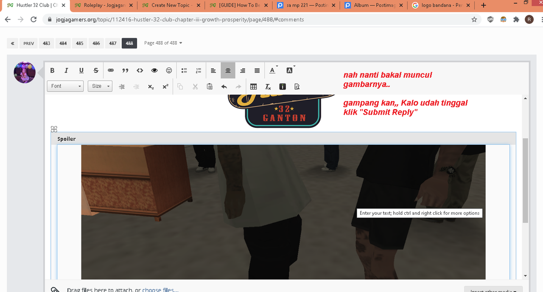Image resolution: width=543 pixels, height=292 pixels.
Task: Go to page 486
Action: pos(96,43)
